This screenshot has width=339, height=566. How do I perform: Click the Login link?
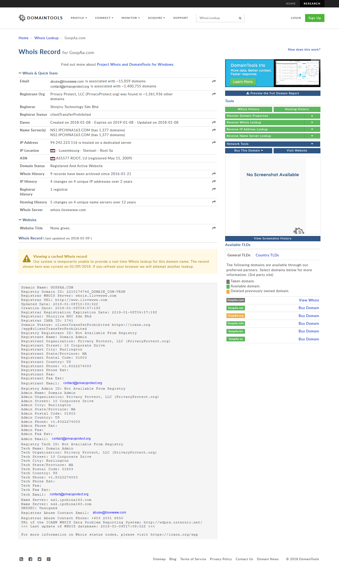[296, 18]
